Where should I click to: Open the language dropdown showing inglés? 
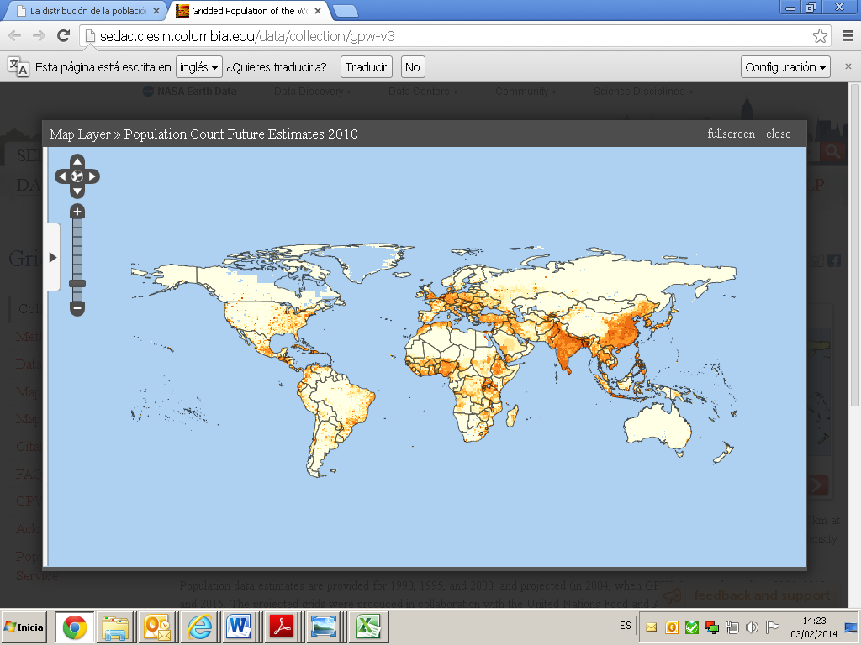199,67
